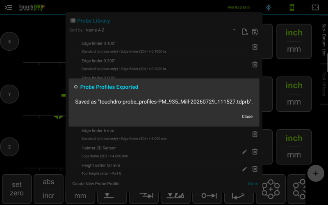The height and width of the screenshot is (205, 328).
Task: Open the green device info icon
Action: point(292,7)
